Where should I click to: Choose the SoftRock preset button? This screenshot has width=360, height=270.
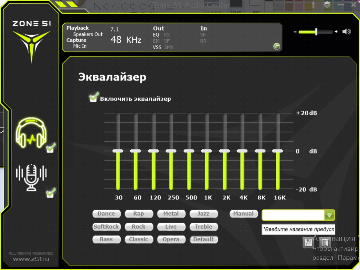click(106, 227)
